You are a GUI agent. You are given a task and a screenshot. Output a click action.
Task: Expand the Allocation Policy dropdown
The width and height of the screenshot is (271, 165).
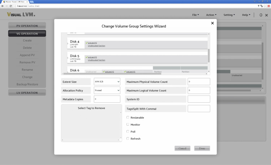pos(107,90)
